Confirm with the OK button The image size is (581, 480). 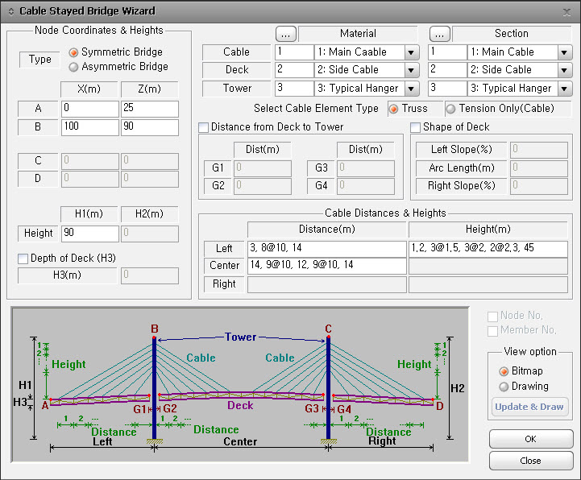(x=531, y=439)
